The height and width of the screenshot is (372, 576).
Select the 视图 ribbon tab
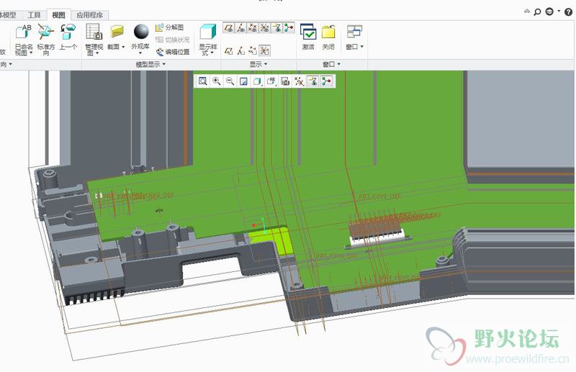58,15
